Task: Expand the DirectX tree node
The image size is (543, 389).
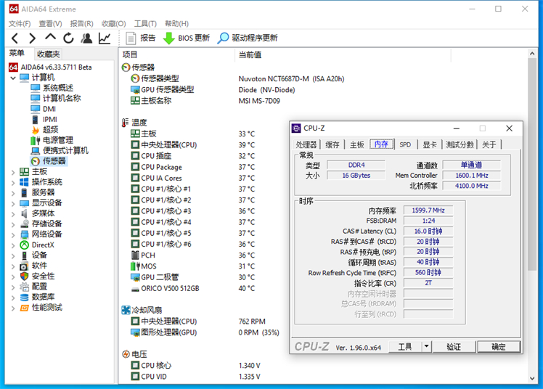Action: (x=13, y=245)
